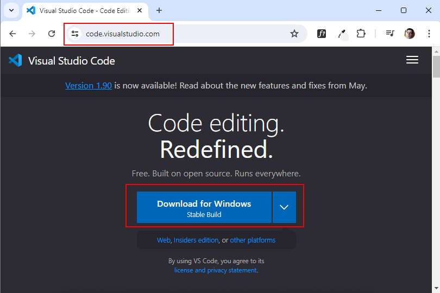Click Download for Windows Stable Build
The height and width of the screenshot is (293, 440).
(x=204, y=207)
